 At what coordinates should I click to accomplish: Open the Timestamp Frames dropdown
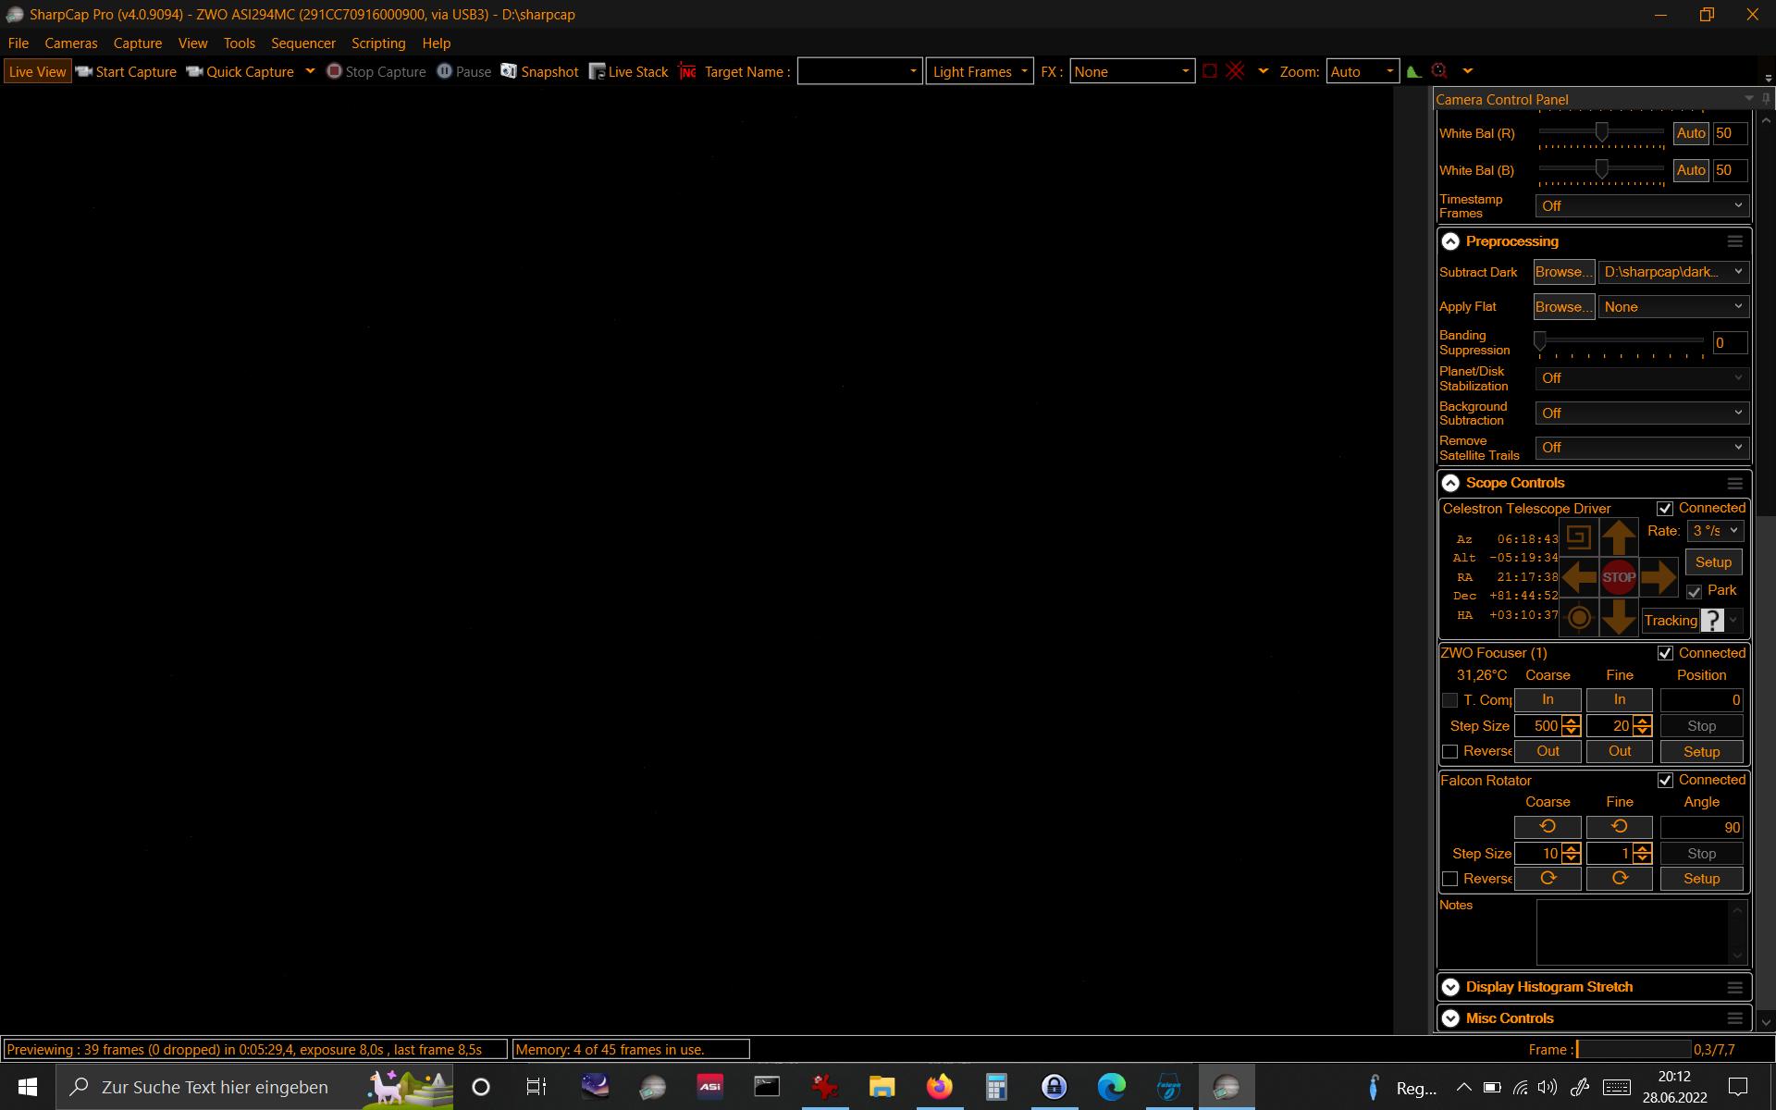click(1642, 205)
